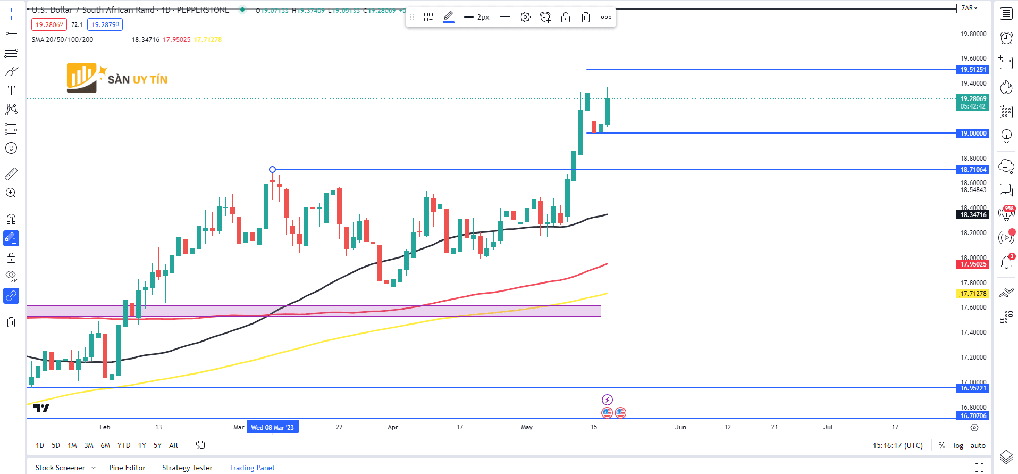This screenshot has width=1018, height=474.
Task: Select the purple rectangle zone drawing
Action: point(314,311)
